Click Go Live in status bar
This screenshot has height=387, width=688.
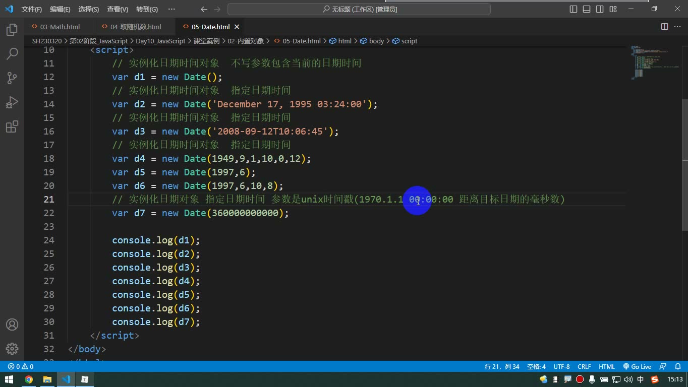(637, 366)
